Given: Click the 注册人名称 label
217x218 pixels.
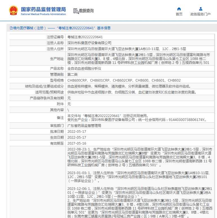Looking at the screenshot, I should coord(55,43).
